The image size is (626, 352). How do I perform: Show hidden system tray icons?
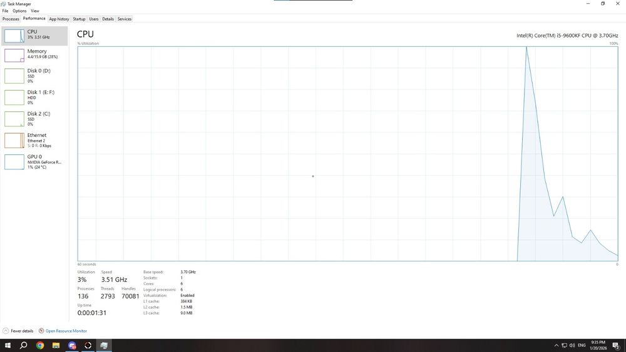557,345
